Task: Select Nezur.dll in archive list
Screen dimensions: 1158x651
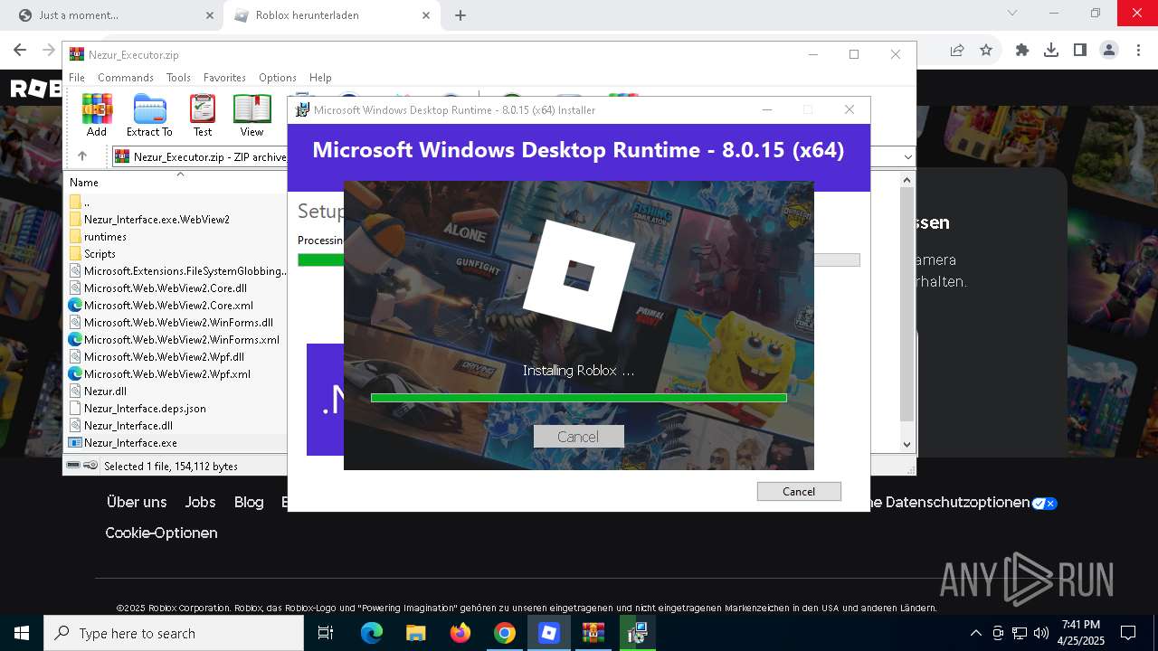Action: point(105,392)
